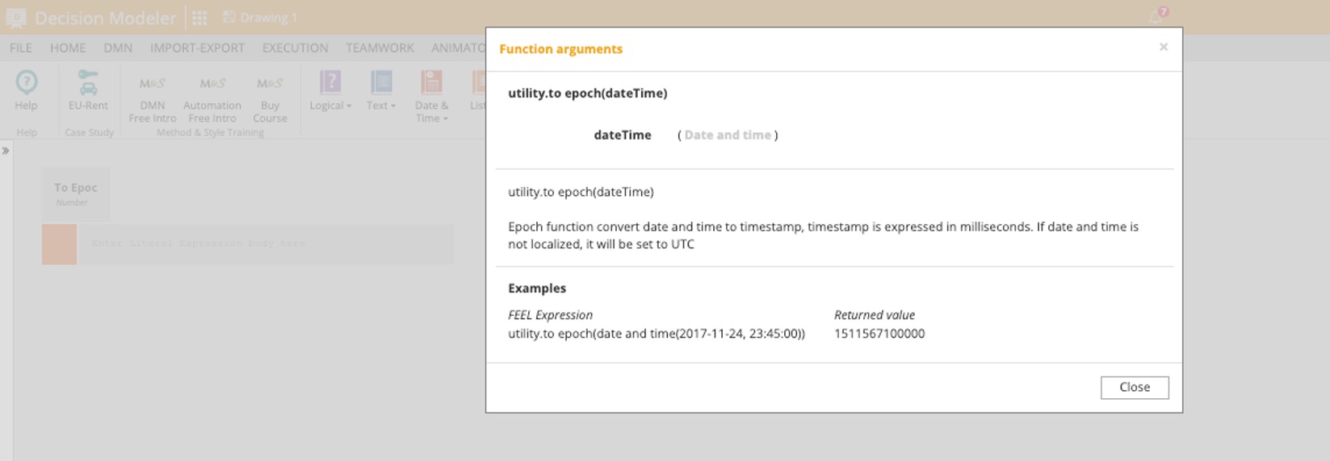Click the Close button in the dialog

pyautogui.click(x=1134, y=387)
